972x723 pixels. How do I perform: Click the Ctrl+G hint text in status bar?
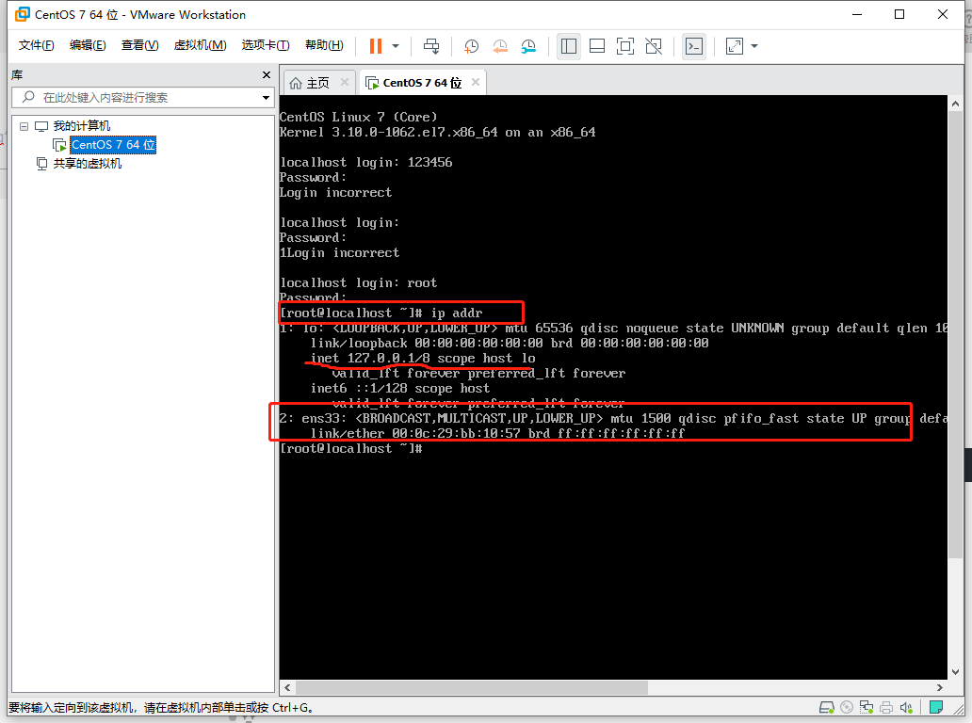click(161, 708)
